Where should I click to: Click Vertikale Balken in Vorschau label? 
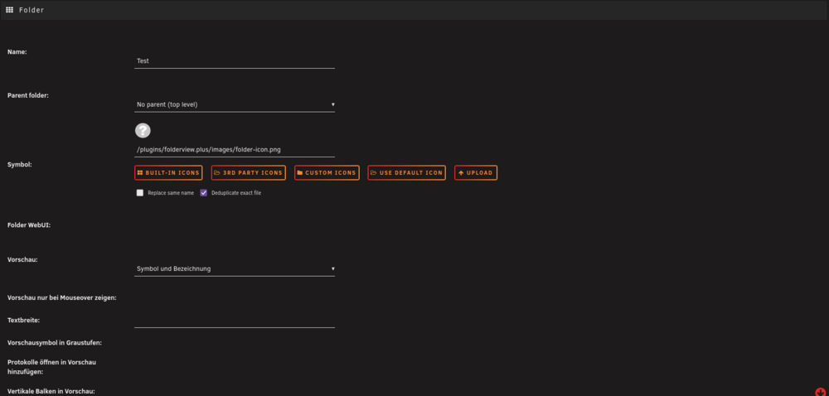click(x=51, y=391)
